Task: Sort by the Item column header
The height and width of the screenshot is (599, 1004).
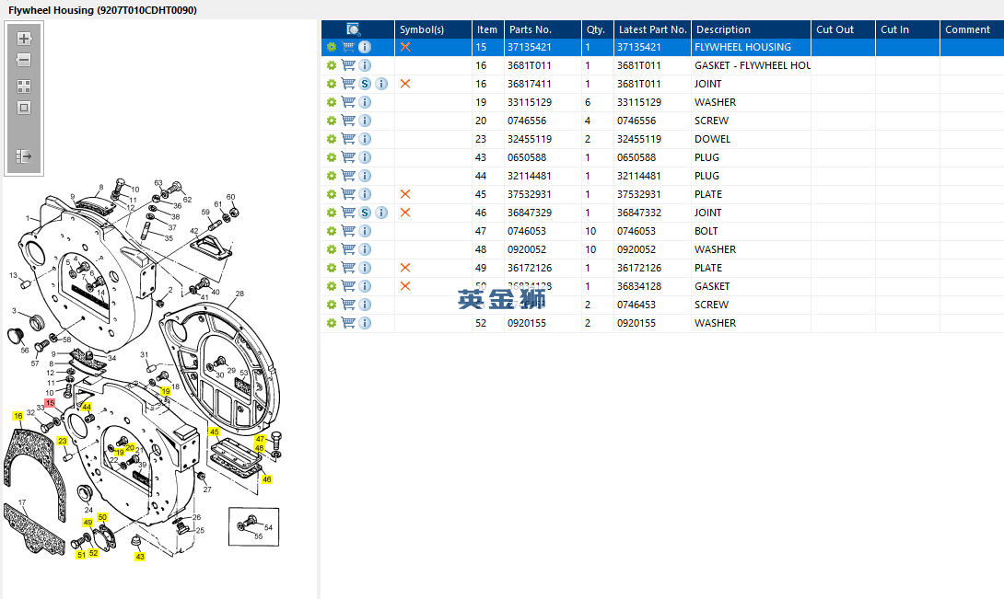Action: (487, 29)
